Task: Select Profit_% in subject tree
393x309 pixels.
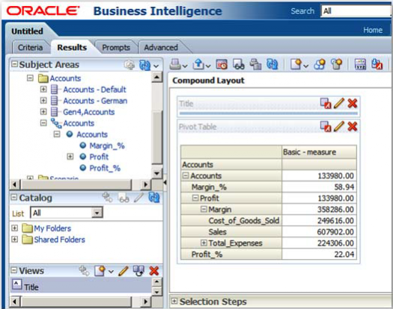Action: tap(105, 168)
